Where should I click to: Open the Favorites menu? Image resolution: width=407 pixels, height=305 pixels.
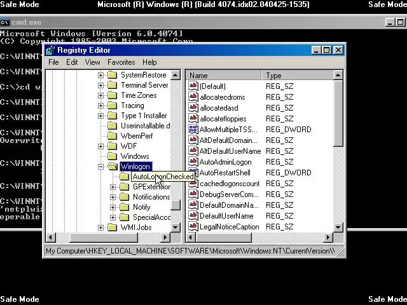click(x=121, y=62)
